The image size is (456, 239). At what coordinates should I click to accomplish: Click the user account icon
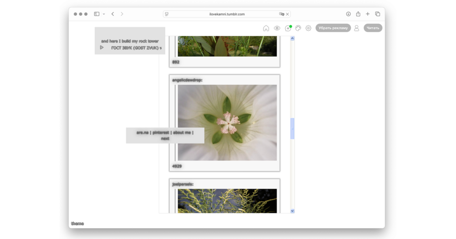356,28
